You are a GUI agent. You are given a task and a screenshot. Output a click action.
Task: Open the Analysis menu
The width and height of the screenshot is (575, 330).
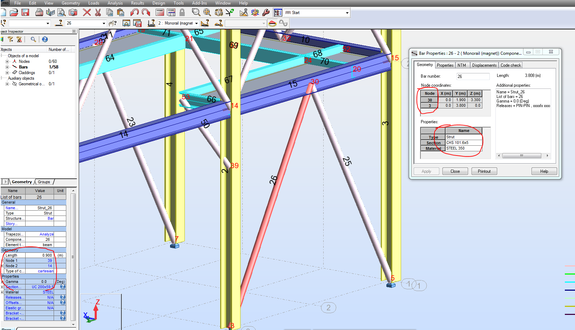(x=115, y=3)
